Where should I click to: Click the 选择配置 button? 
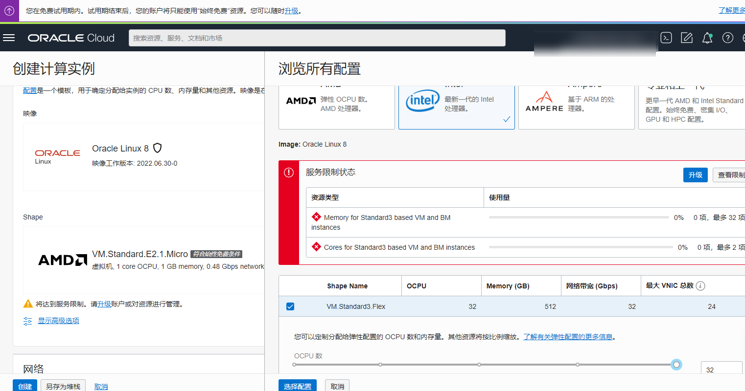(298, 386)
